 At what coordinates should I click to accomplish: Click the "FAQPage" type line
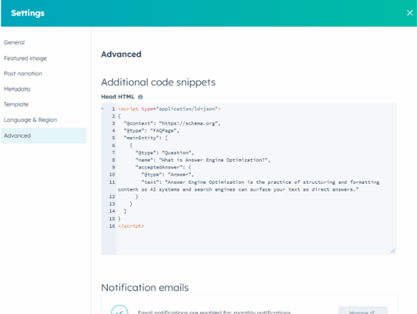152,131
